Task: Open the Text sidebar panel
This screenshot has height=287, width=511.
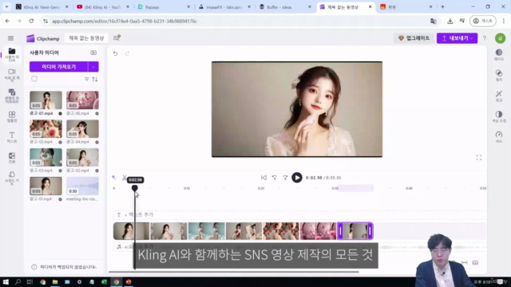Action: (12, 137)
